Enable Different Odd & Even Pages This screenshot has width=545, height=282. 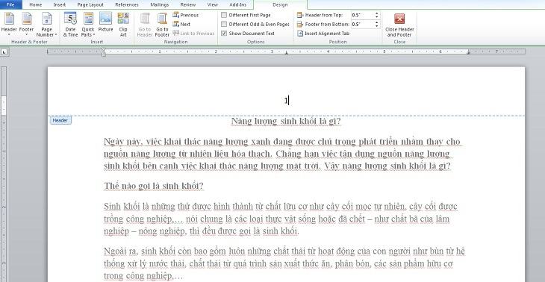coord(255,25)
